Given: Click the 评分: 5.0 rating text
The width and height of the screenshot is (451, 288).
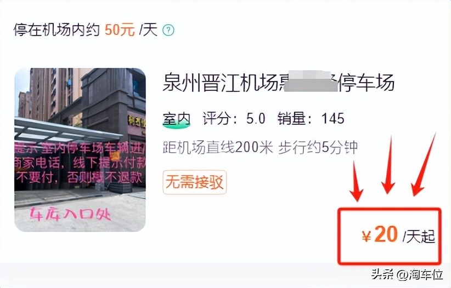Looking at the screenshot, I should tap(234, 119).
